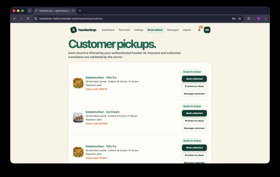Mark the Ice Cream order collected
Screen dimensions: 280x177
pos(194,113)
